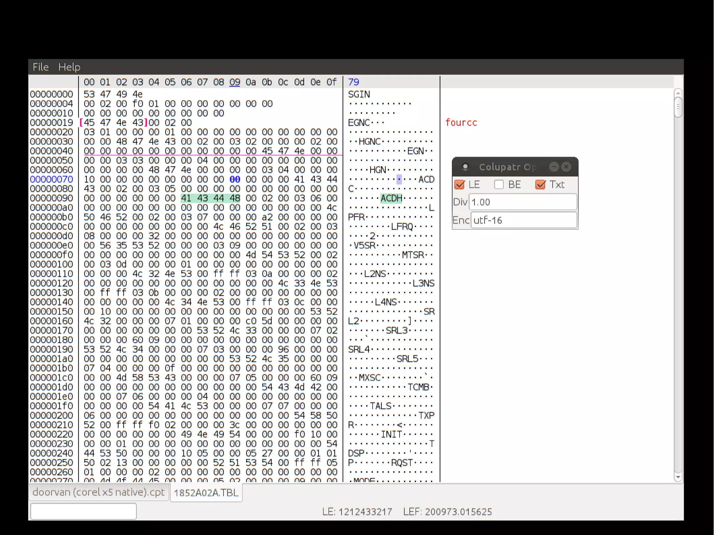
Task: Click scrollbar up arrow at top
Action: click(678, 93)
